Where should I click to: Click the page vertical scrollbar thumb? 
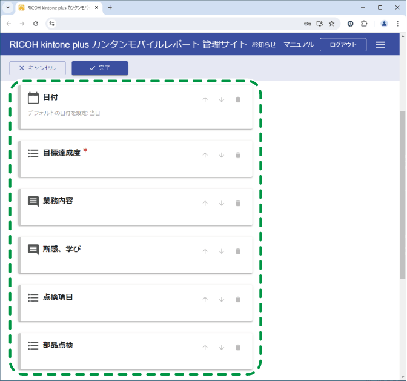(x=403, y=194)
